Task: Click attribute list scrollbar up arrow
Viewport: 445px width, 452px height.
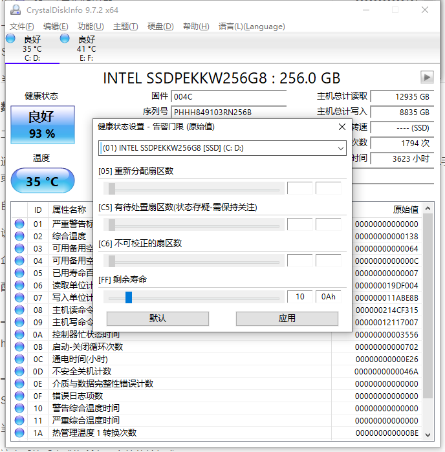Action: click(x=428, y=208)
